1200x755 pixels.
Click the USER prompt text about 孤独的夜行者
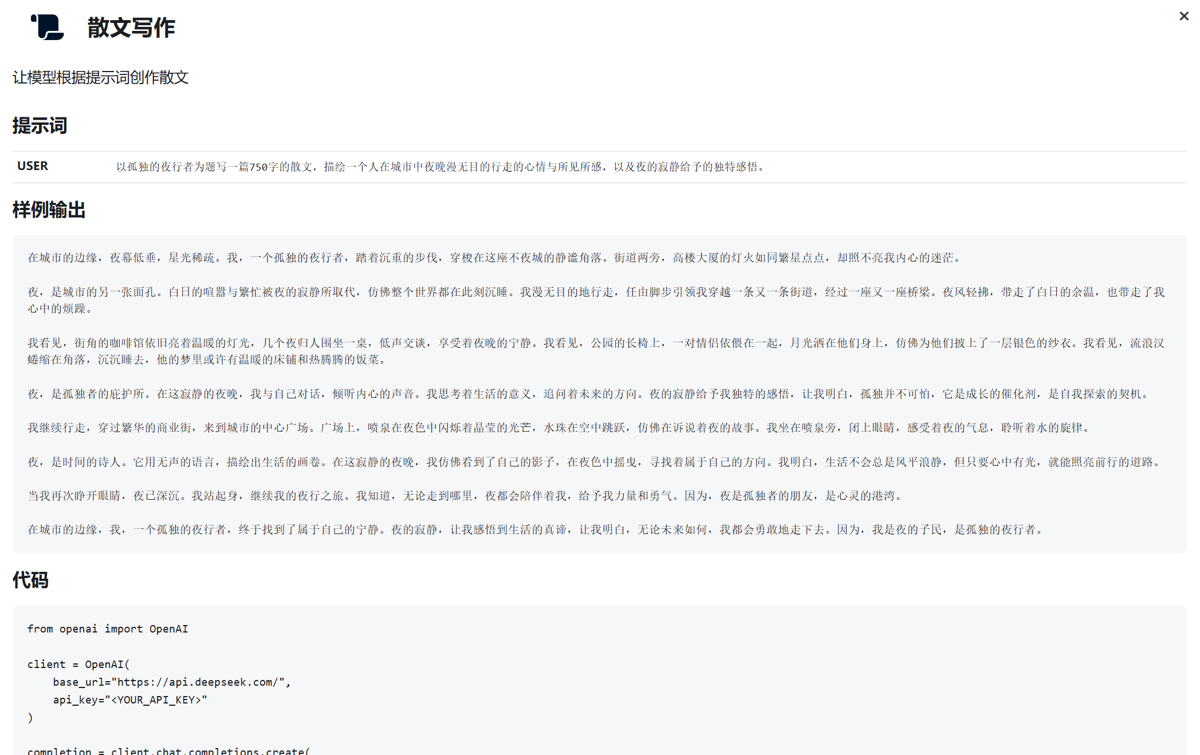[440, 167]
